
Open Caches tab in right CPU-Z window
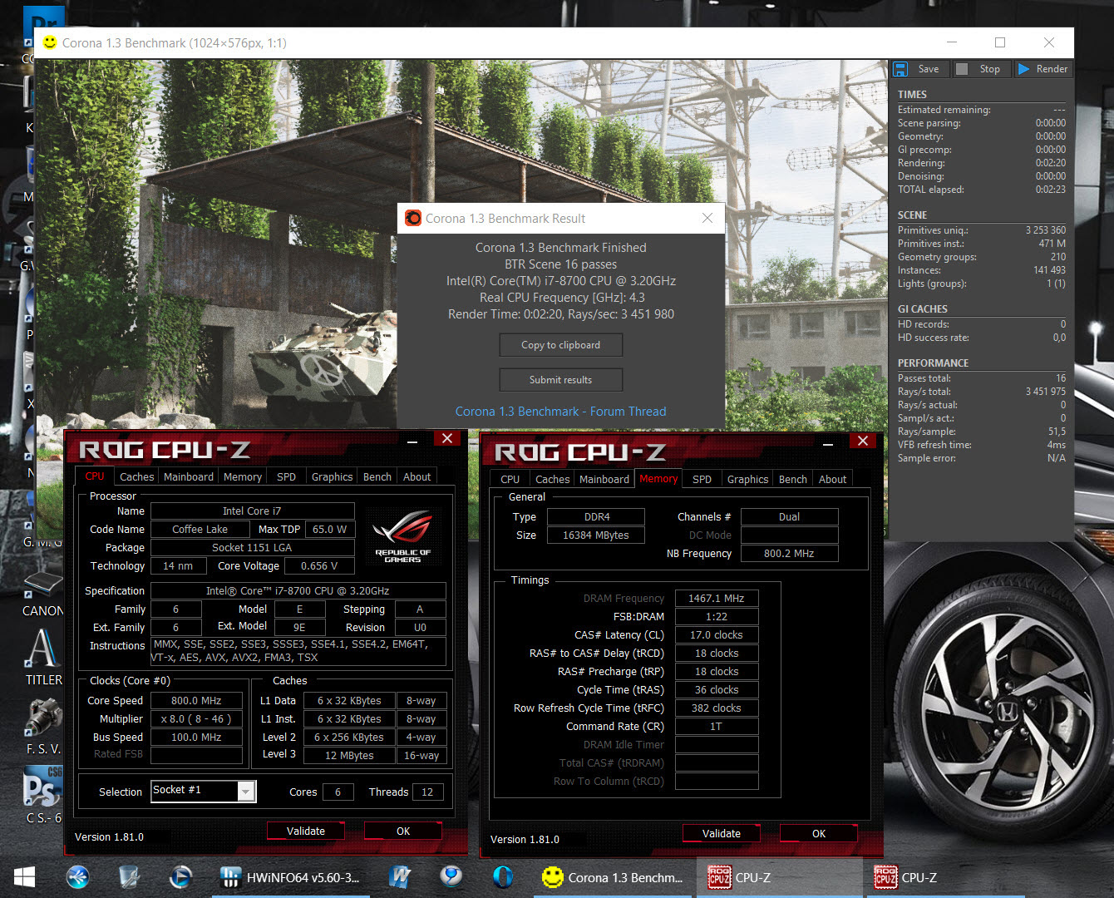[553, 479]
